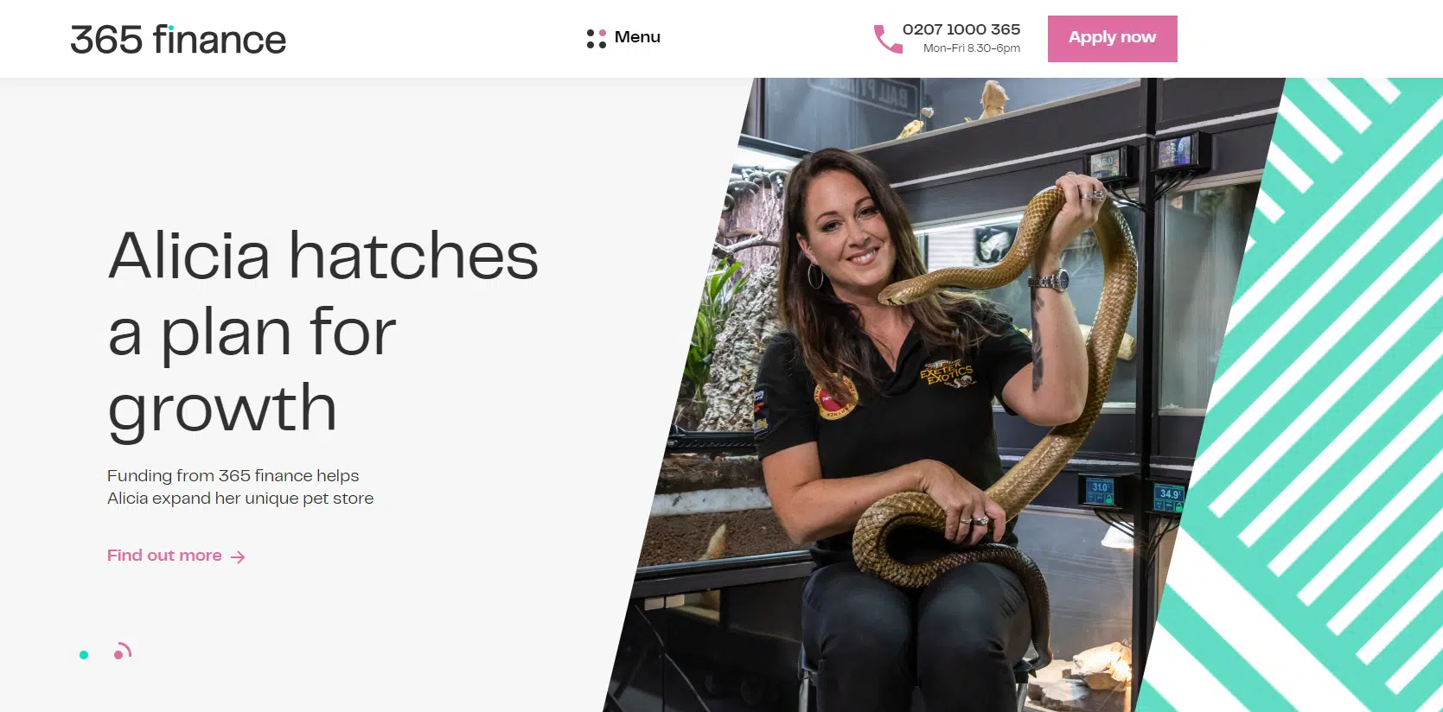Follow the Find out more link

pos(164,556)
